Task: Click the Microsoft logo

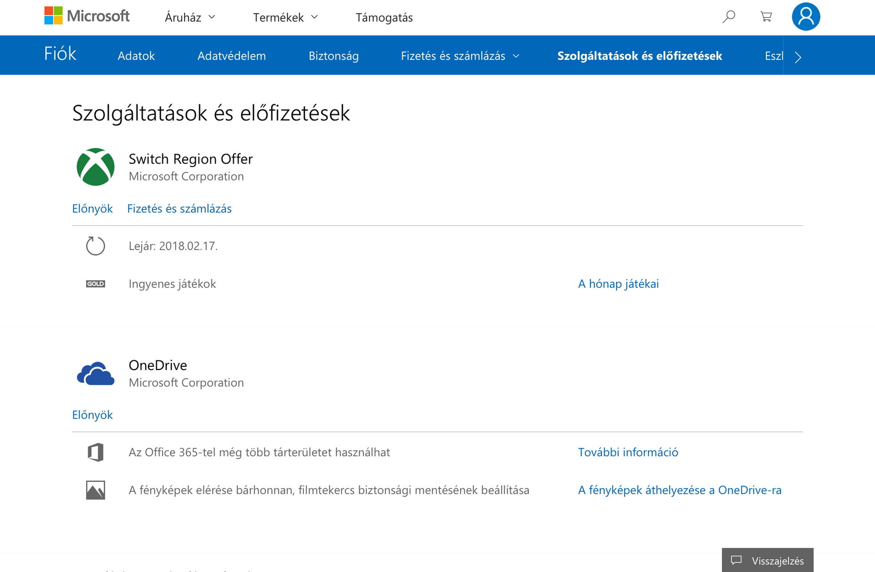Action: click(87, 16)
